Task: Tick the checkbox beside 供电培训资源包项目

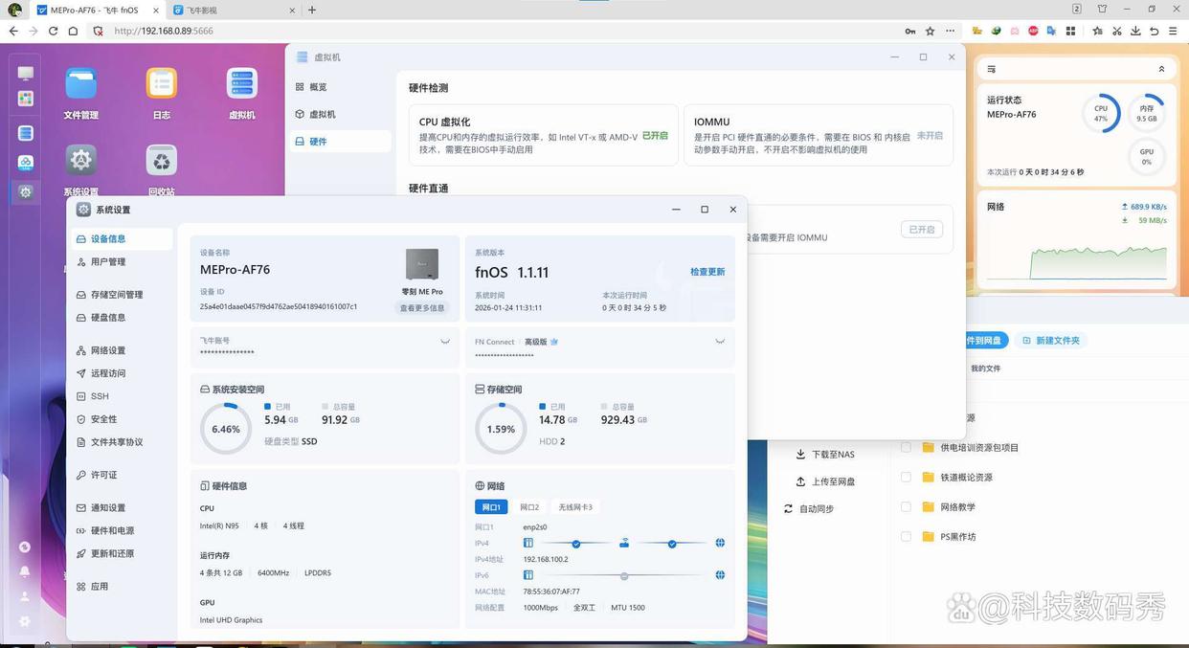Action: pos(906,447)
